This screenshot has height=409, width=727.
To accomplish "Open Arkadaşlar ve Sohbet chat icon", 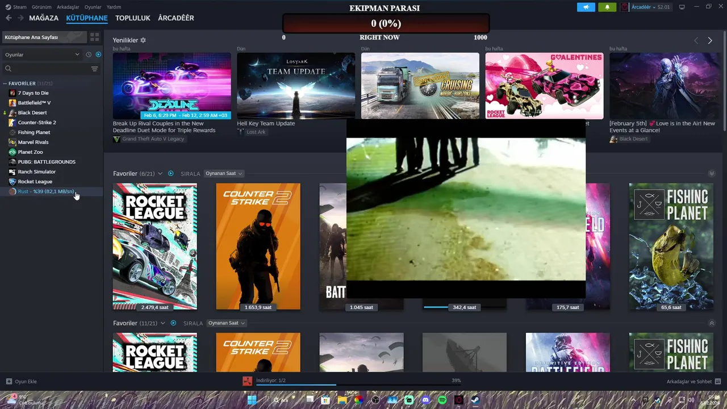I will pyautogui.click(x=718, y=381).
